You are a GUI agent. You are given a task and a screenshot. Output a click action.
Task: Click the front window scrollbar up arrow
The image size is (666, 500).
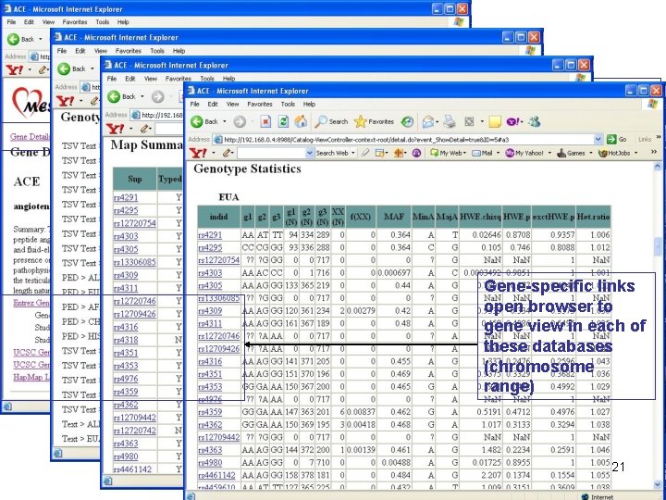(659, 167)
